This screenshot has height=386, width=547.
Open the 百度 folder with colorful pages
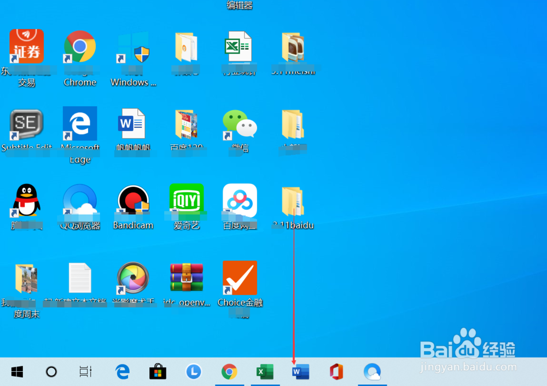[187, 124]
